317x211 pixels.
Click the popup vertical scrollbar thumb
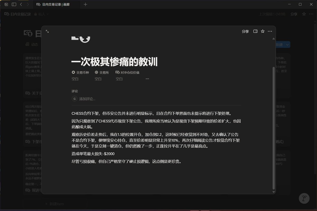(273, 128)
